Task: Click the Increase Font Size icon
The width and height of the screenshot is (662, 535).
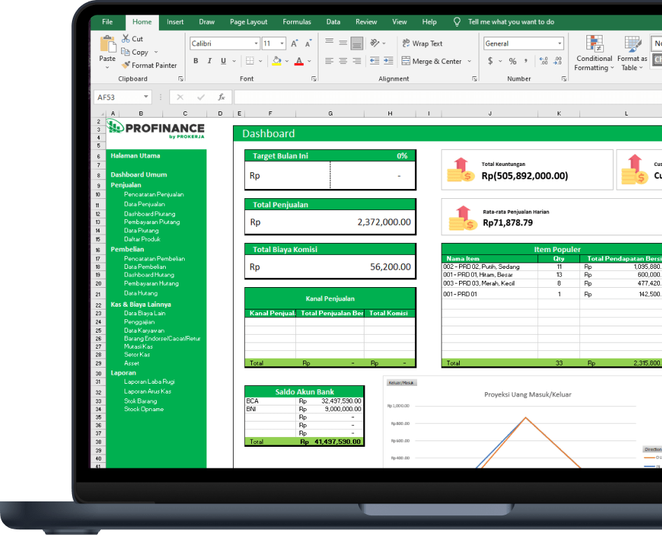Action: point(295,43)
